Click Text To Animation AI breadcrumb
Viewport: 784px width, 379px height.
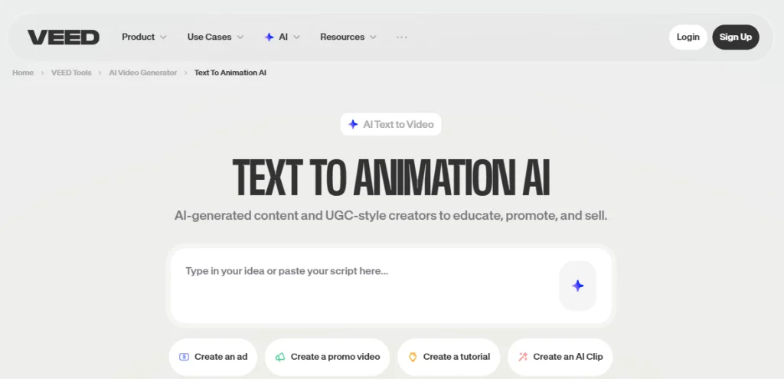click(x=230, y=73)
